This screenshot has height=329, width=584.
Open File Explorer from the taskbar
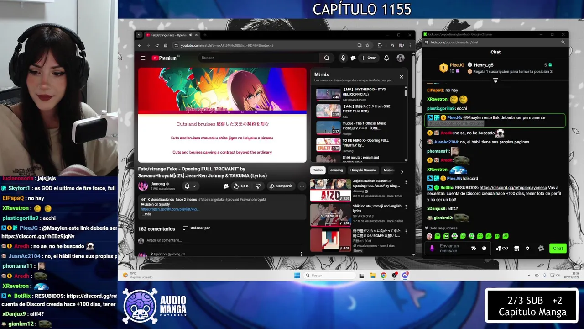[373, 275]
